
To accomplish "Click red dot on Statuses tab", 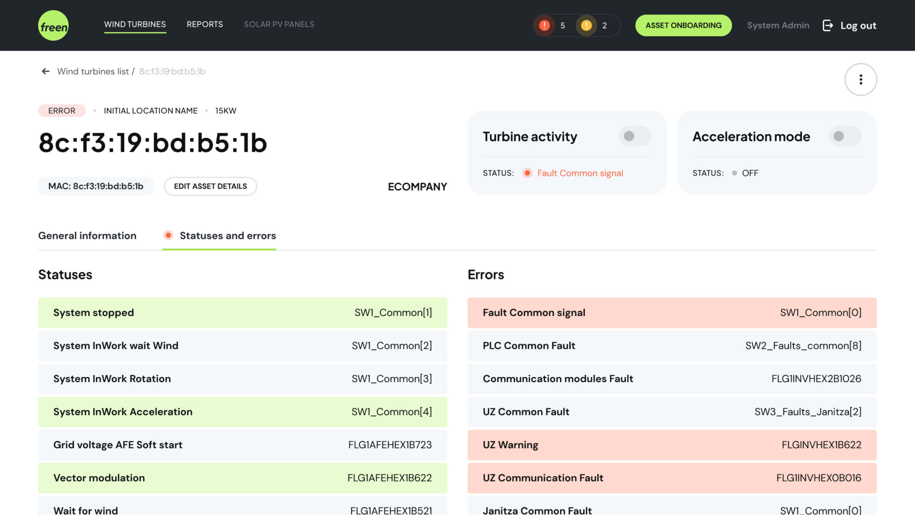I will pos(168,235).
